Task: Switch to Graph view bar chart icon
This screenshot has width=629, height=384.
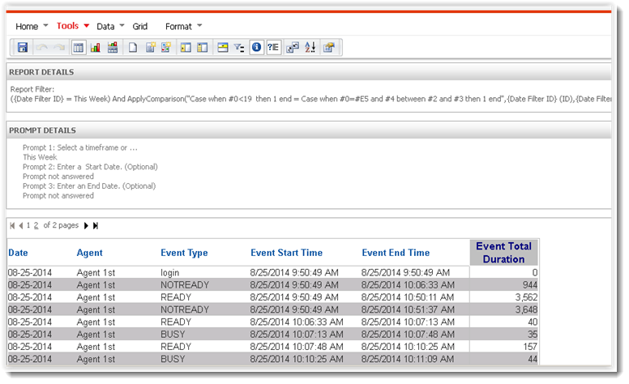Action: [95, 48]
